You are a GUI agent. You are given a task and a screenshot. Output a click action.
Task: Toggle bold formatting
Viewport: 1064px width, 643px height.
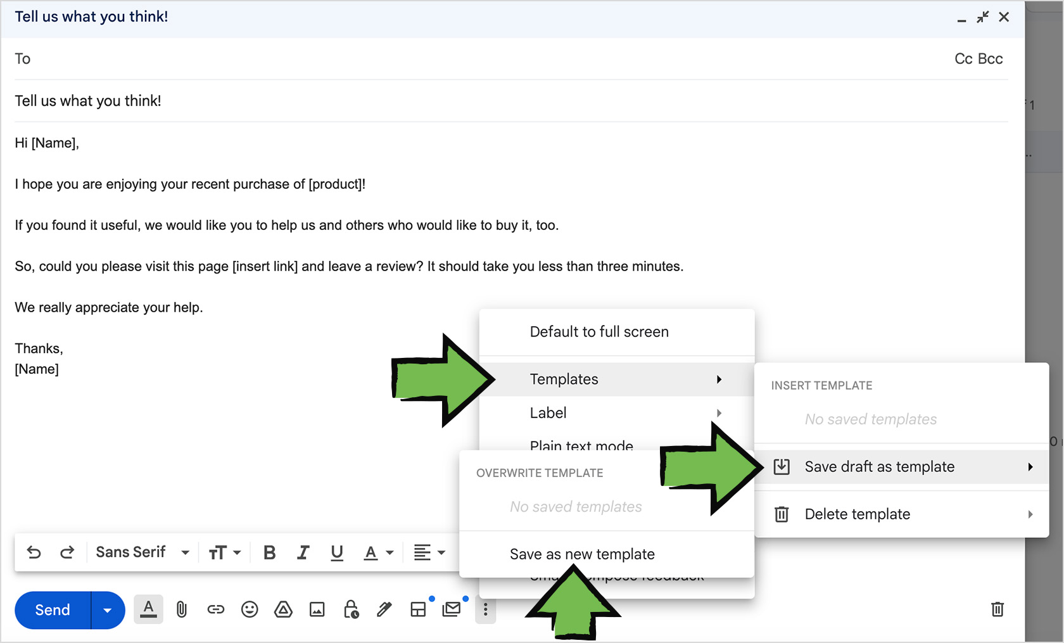(269, 553)
